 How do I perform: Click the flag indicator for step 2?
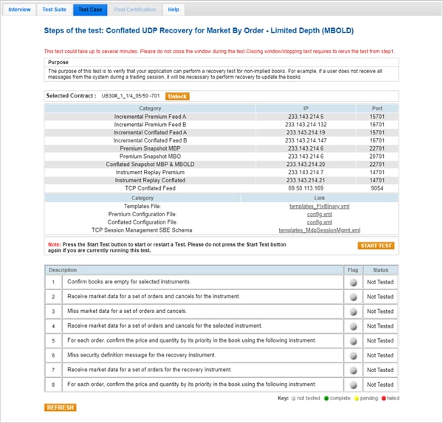(353, 297)
